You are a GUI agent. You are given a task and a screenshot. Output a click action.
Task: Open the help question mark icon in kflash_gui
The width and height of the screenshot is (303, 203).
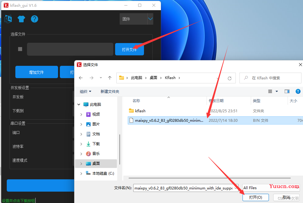pyautogui.click(x=34, y=19)
